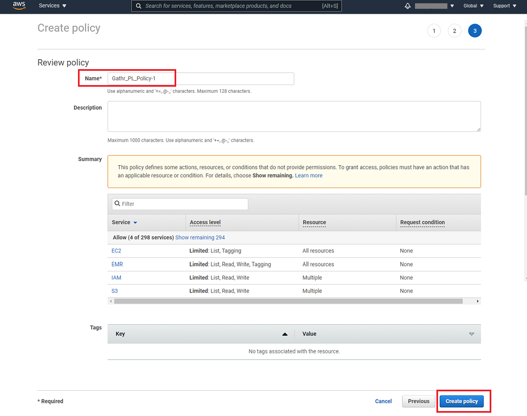Open the notifications bell icon
Image resolution: width=527 pixels, height=416 pixels.
point(407,6)
